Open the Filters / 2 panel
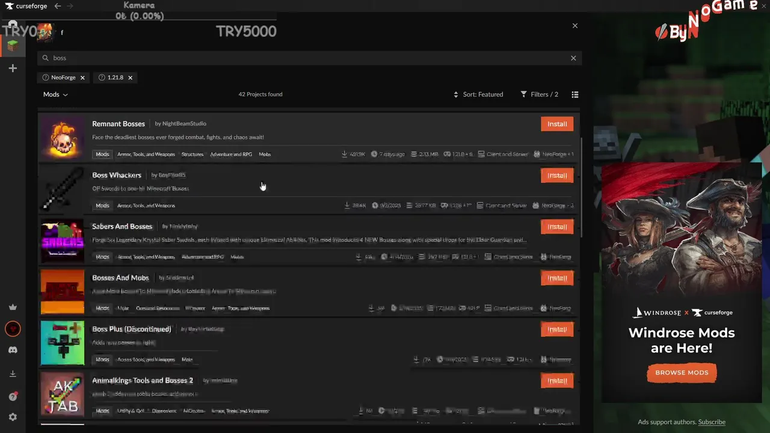 [540, 94]
